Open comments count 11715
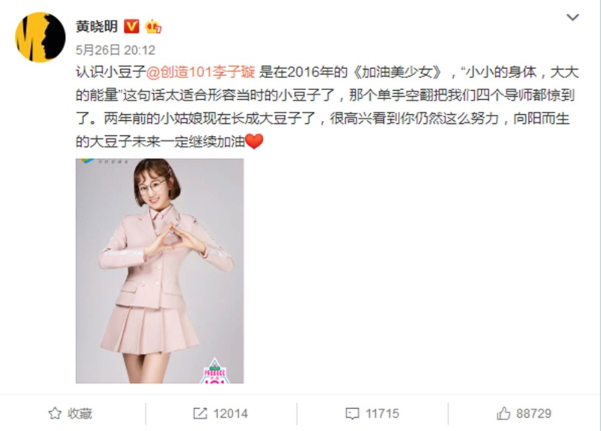Image resolution: width=601 pixels, height=431 pixels. [x=382, y=414]
